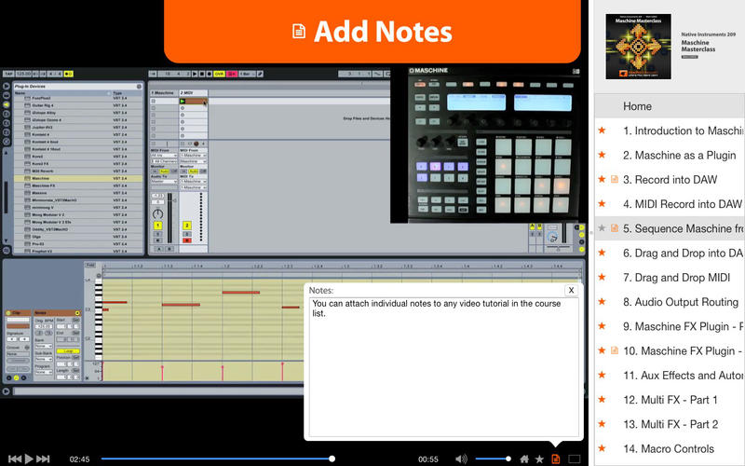Viewport: 745px width, 466px height.
Task: Open lesson 7 Drag and Drop MIDI
Action: point(677,278)
